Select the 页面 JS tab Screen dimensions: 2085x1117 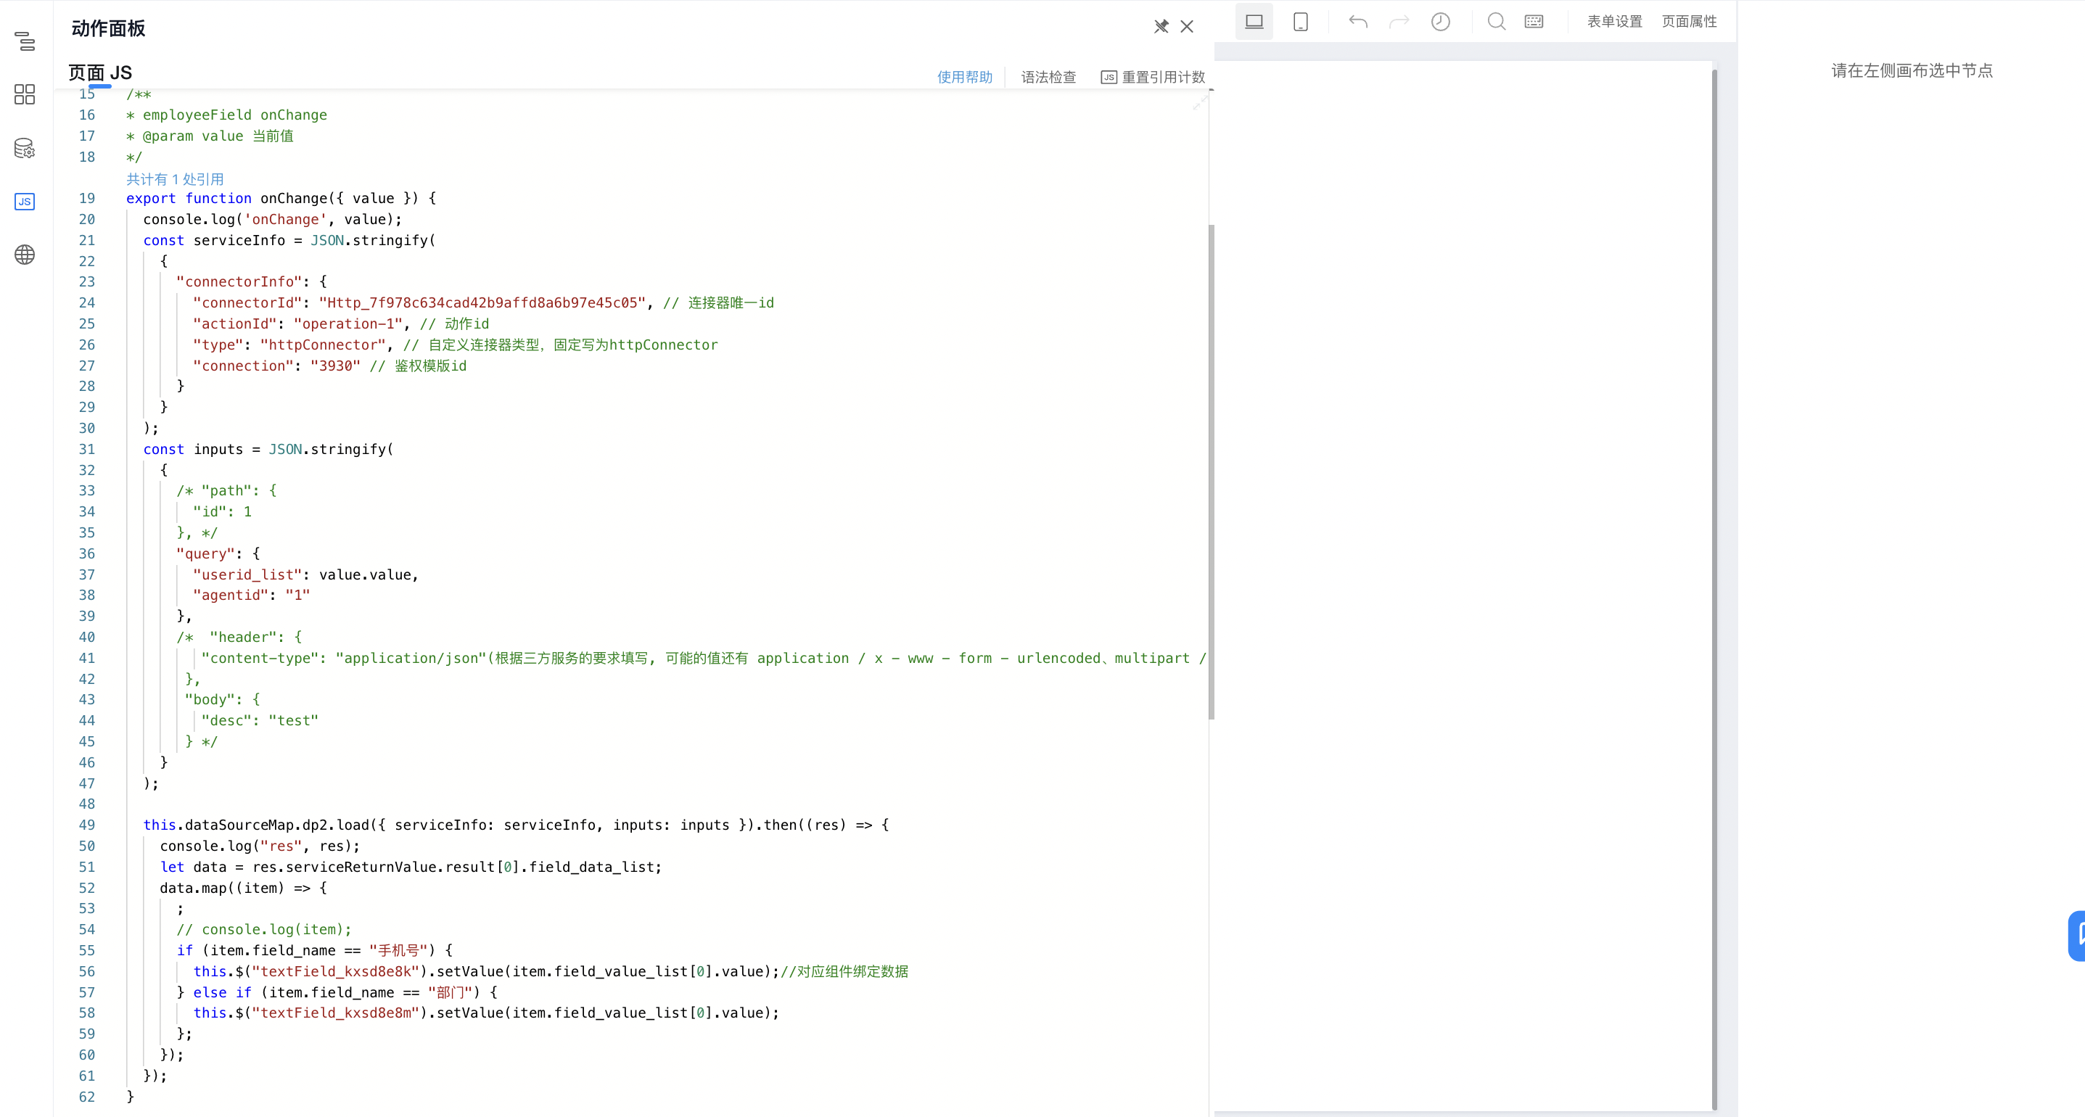(100, 73)
